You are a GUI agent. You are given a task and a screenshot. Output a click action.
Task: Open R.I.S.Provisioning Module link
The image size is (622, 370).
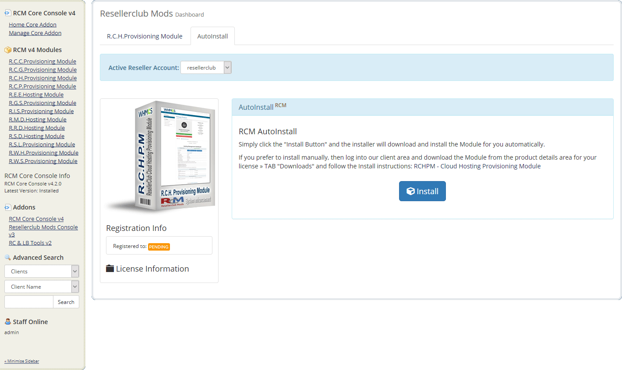click(x=41, y=111)
